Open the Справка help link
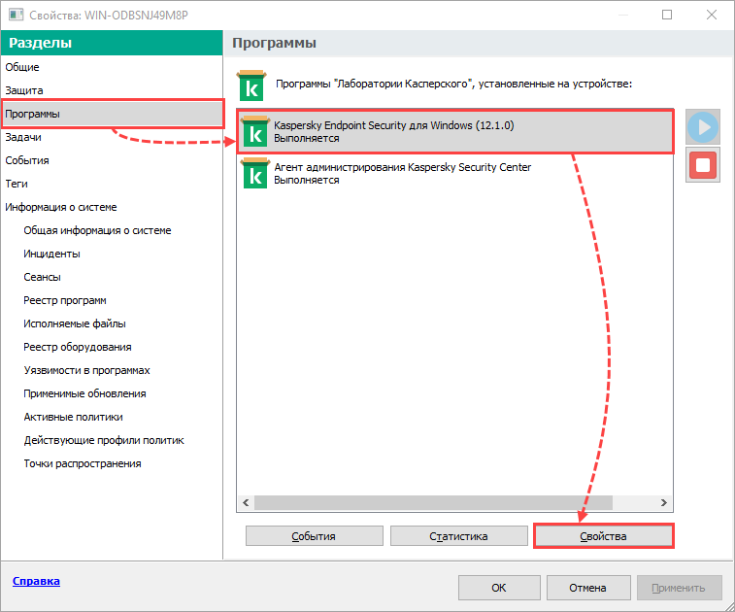 click(36, 581)
